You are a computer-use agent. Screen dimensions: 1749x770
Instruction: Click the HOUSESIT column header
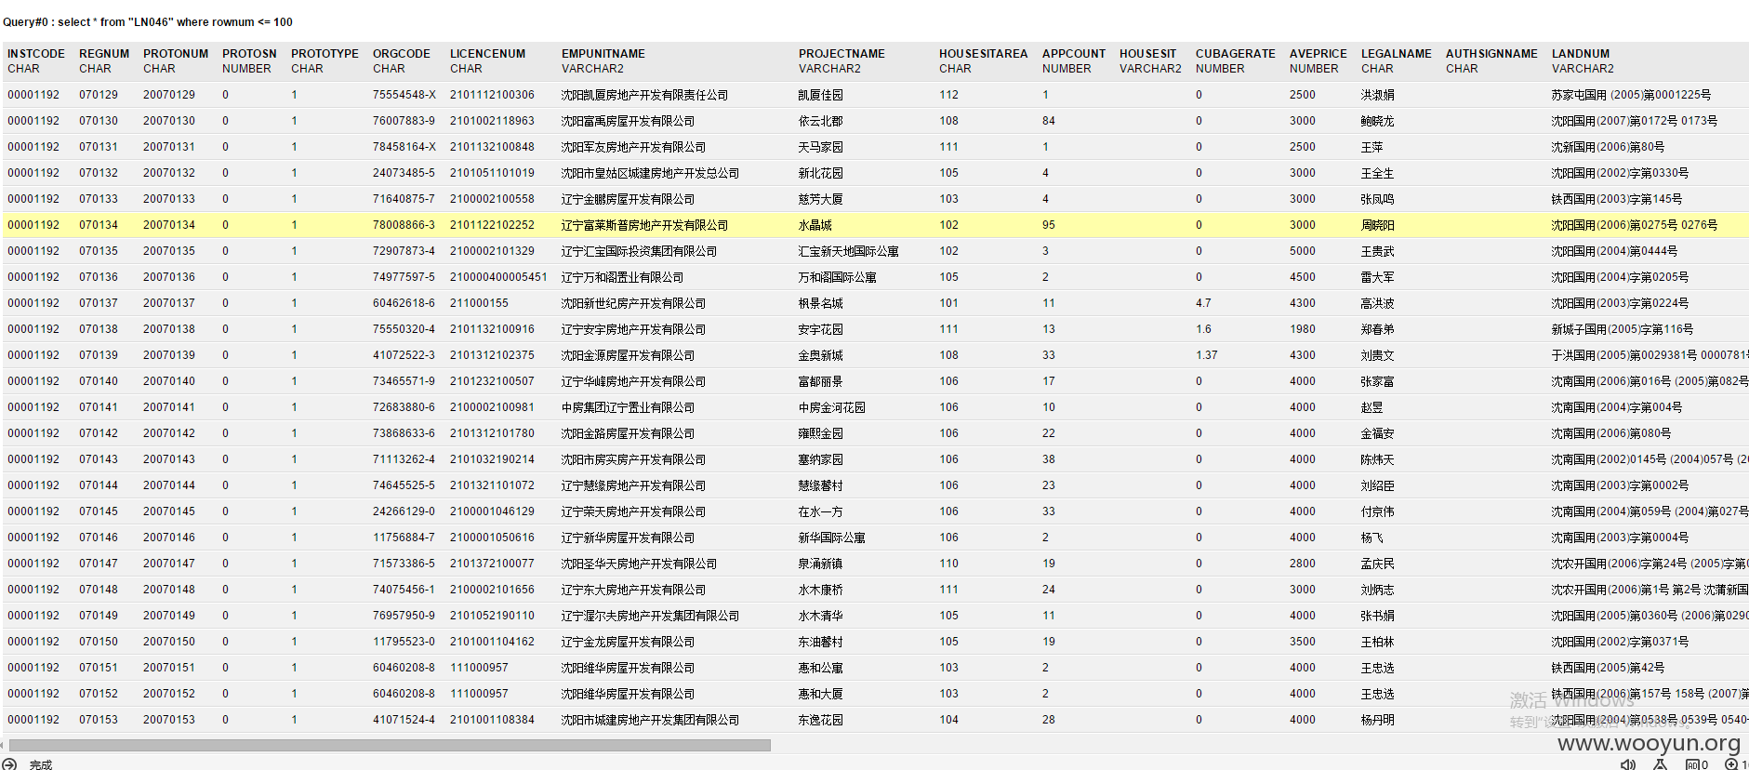tap(1147, 54)
